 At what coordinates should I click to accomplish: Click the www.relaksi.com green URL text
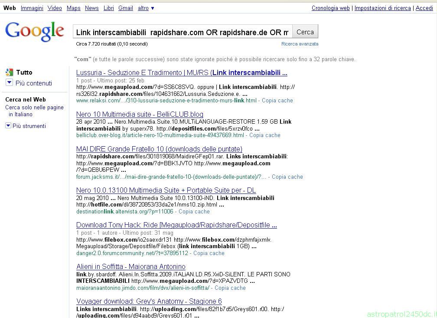pyautogui.click(x=166, y=100)
